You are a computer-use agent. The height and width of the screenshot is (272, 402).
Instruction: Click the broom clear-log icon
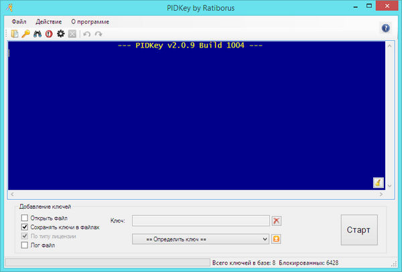(378, 182)
